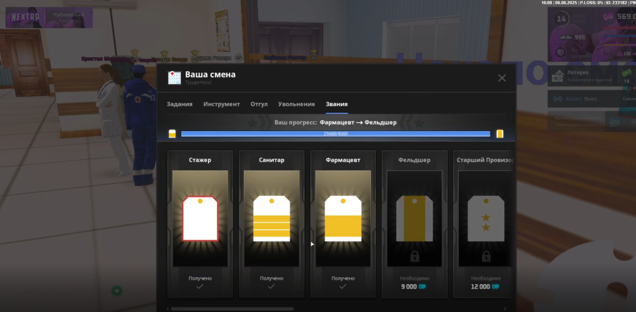Select the Санитар striped badge icon

271,219
